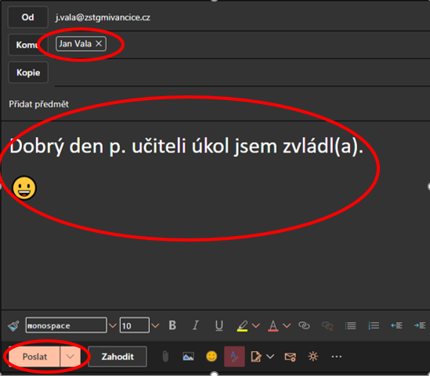
Task: Toggle bold formatting
Action: tap(172, 325)
